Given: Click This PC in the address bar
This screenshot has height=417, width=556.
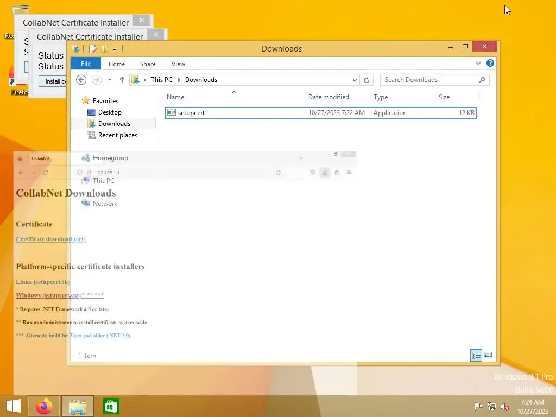Looking at the screenshot, I should click(x=162, y=80).
